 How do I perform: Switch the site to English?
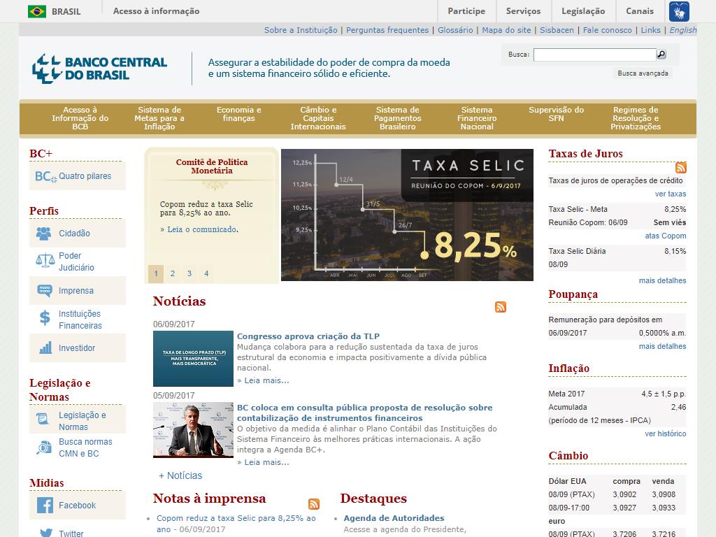[x=683, y=30]
